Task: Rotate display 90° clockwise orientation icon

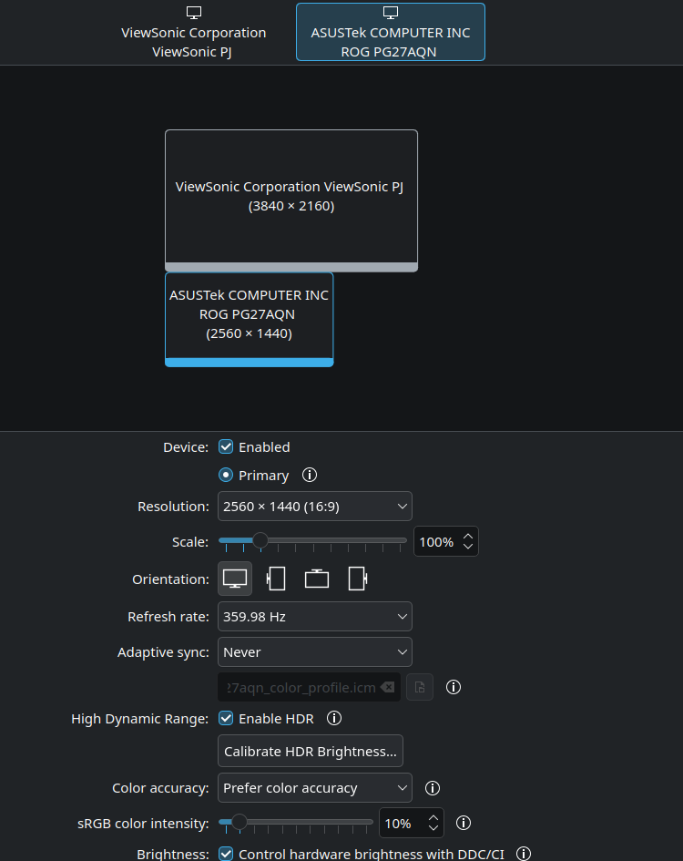Action: [x=357, y=579]
